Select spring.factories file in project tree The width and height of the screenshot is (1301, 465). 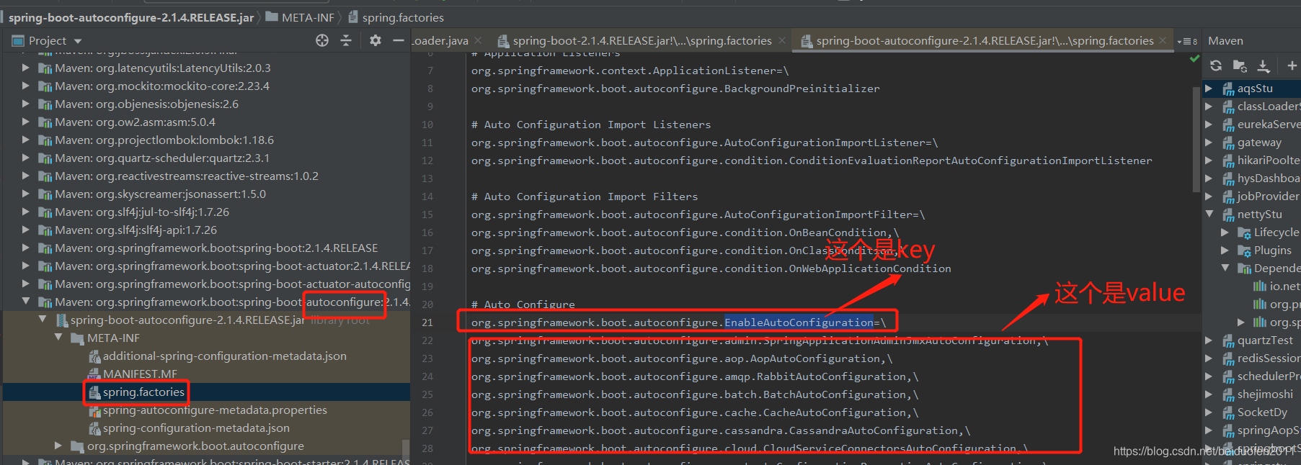point(143,392)
